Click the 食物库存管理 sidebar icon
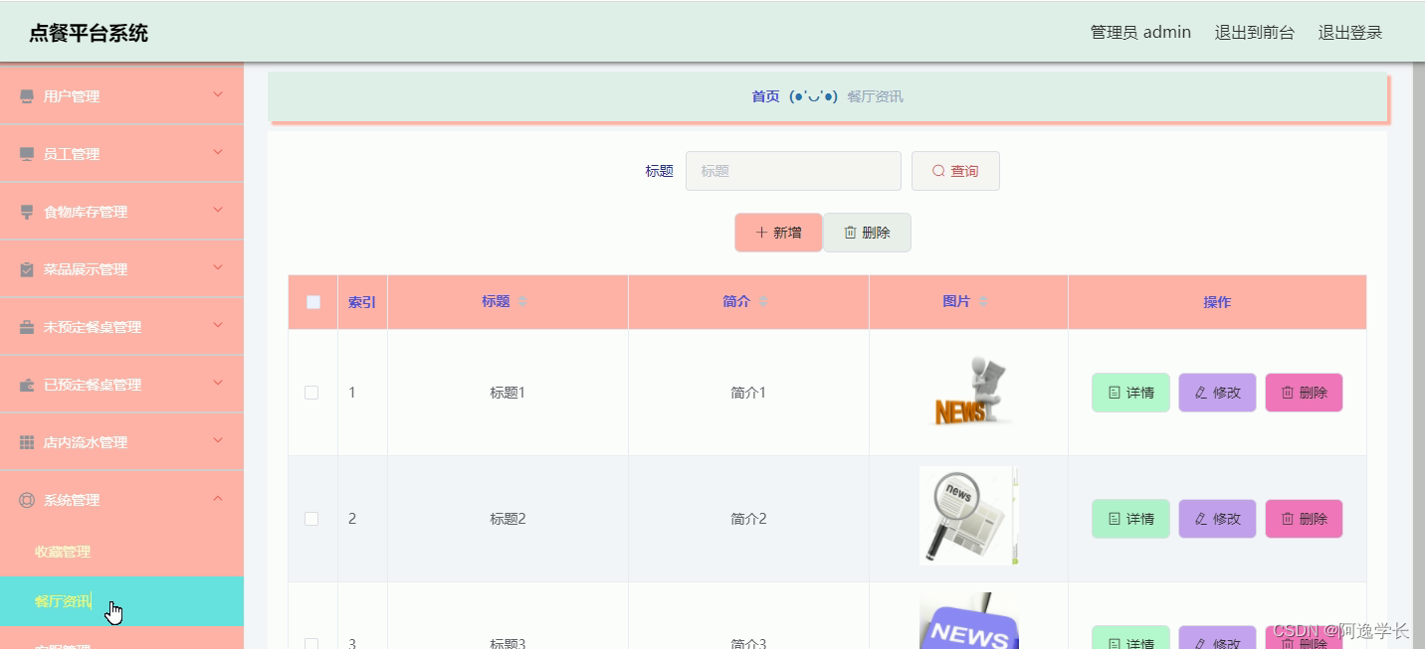This screenshot has width=1425, height=649. click(x=27, y=212)
